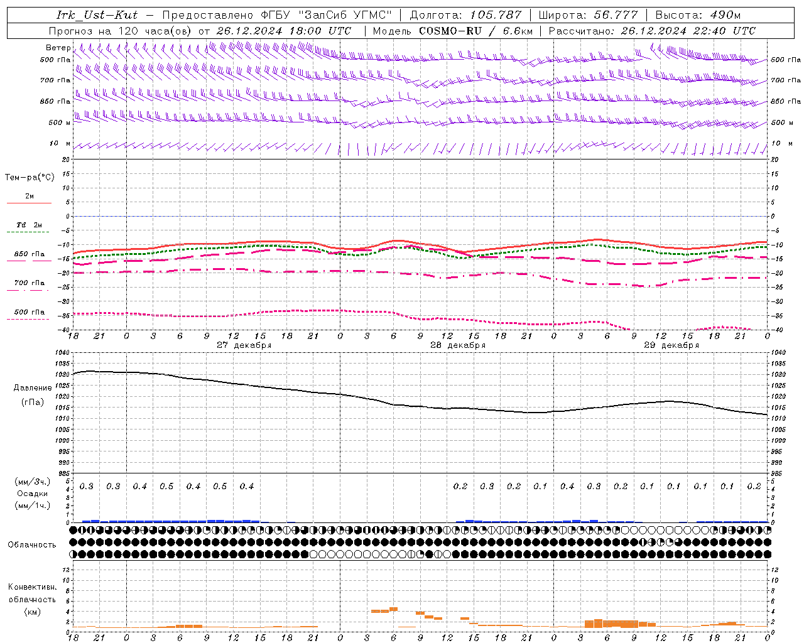Select the model name COSMO-RU / 6.6км
The width and height of the screenshot is (804, 643).
coord(476,31)
